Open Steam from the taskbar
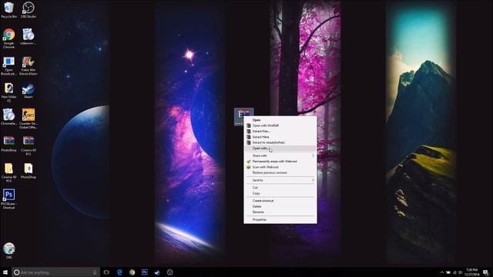Viewport: 493px width, 277px height. (x=157, y=272)
